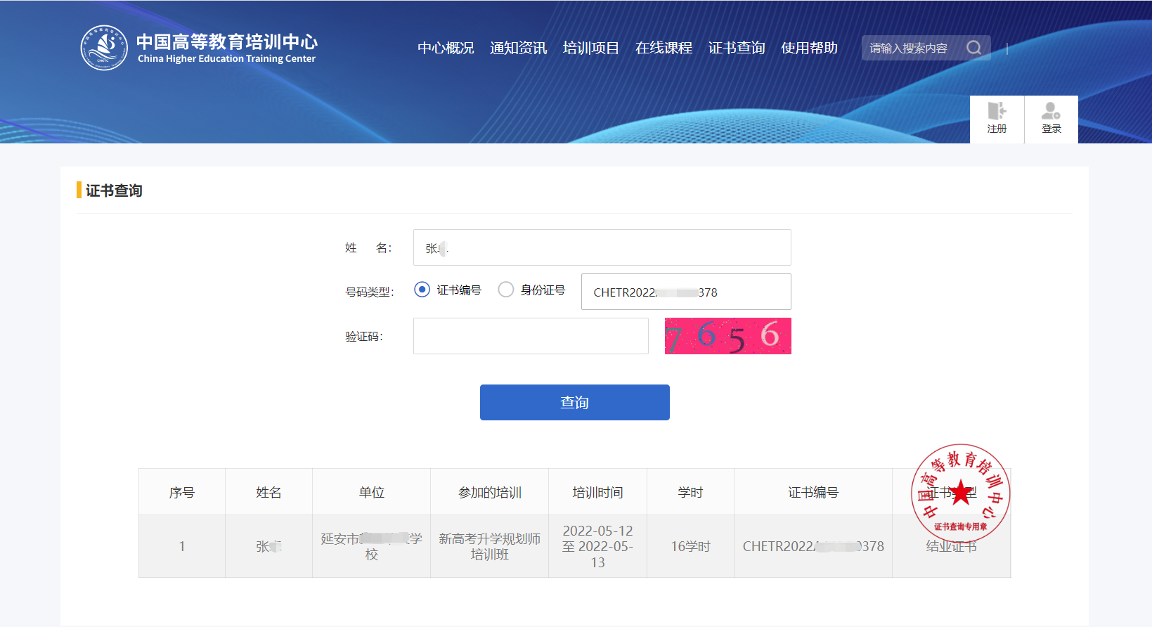Refresh the captcha image 7656

click(x=727, y=336)
